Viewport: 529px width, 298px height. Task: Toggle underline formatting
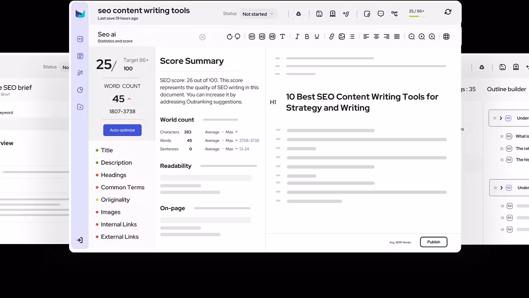click(x=317, y=37)
